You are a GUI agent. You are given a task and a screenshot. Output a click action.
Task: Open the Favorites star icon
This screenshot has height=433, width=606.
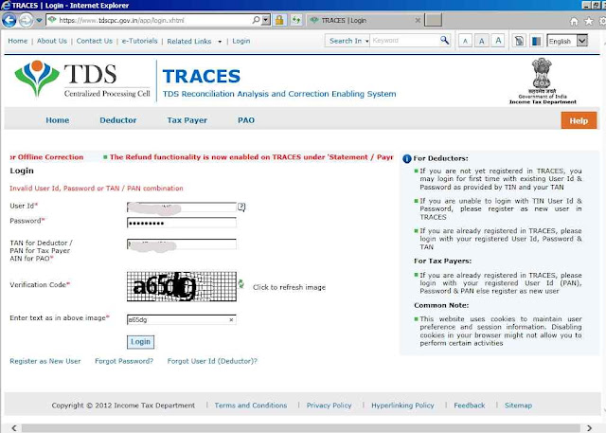[588, 21]
